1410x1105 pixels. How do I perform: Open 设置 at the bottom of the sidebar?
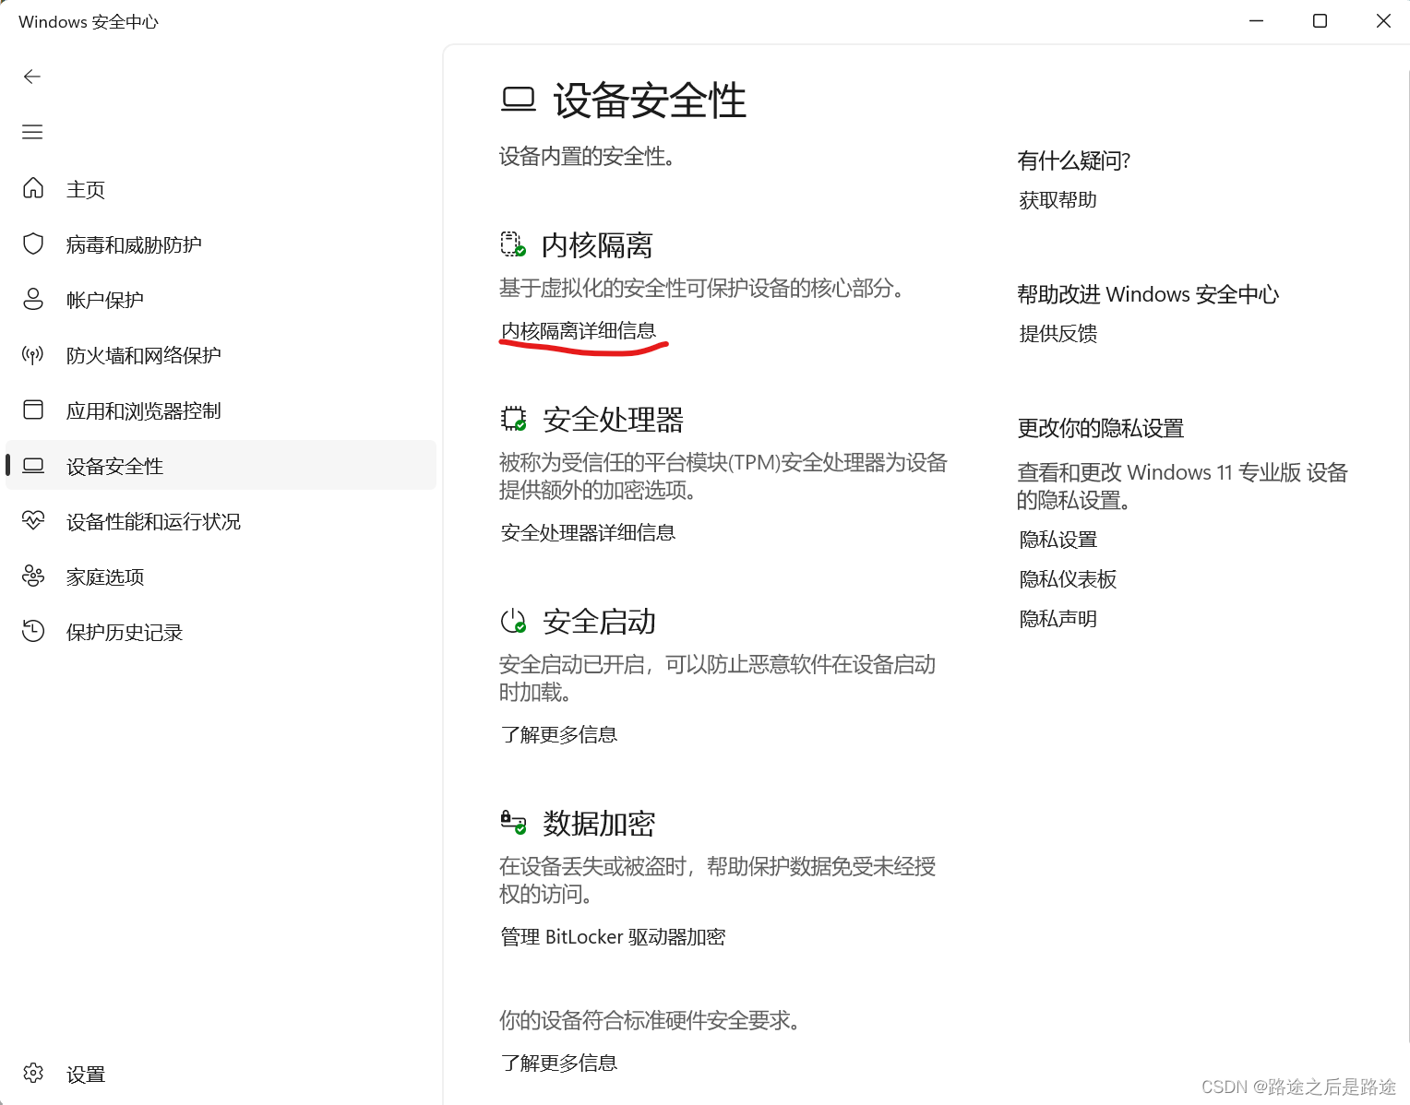[221, 1074]
